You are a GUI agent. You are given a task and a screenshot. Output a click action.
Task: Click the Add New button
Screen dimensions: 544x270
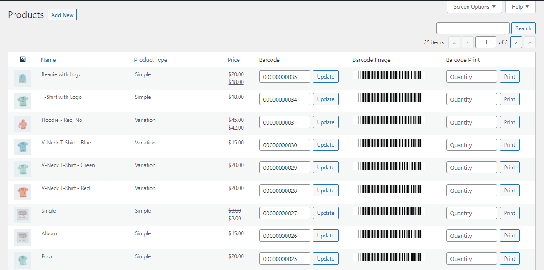click(62, 14)
